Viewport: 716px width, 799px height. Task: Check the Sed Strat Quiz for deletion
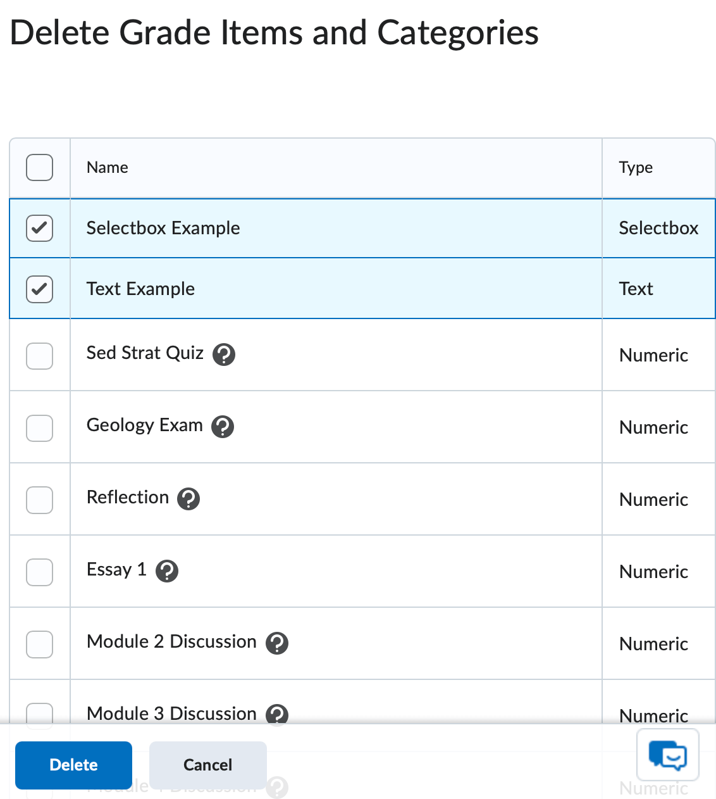click(39, 356)
